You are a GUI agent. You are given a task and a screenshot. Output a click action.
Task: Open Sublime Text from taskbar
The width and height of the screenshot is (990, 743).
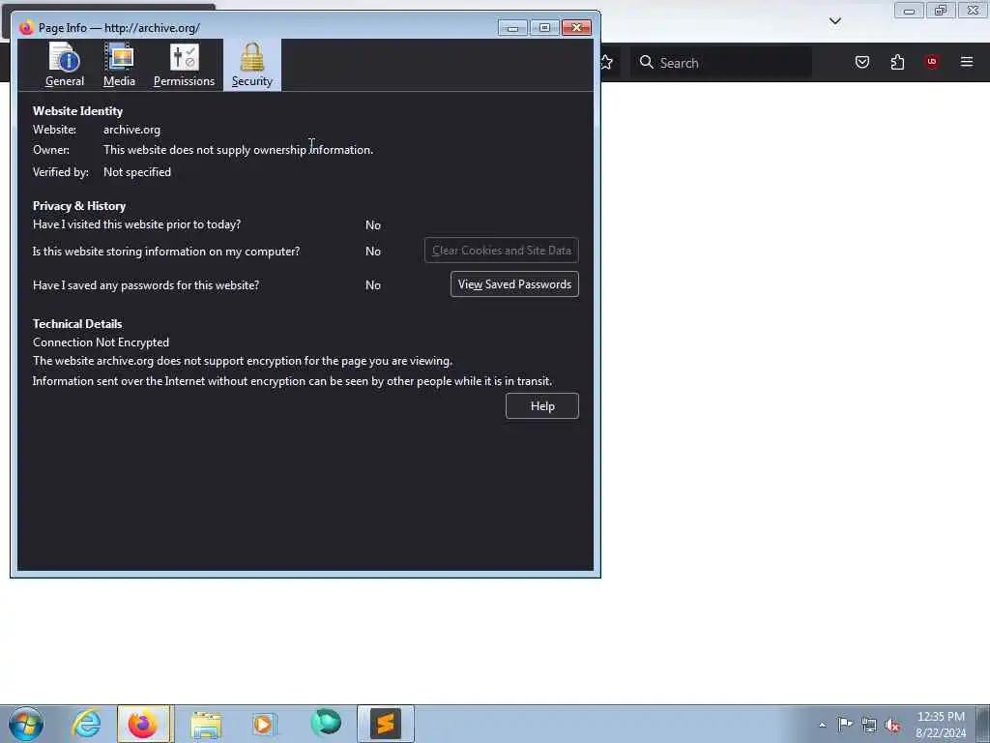(385, 724)
